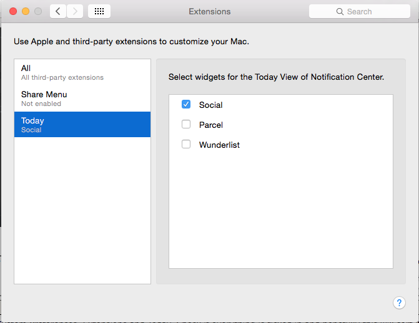
Task: Click the gray zoom window button
Action: (x=38, y=11)
